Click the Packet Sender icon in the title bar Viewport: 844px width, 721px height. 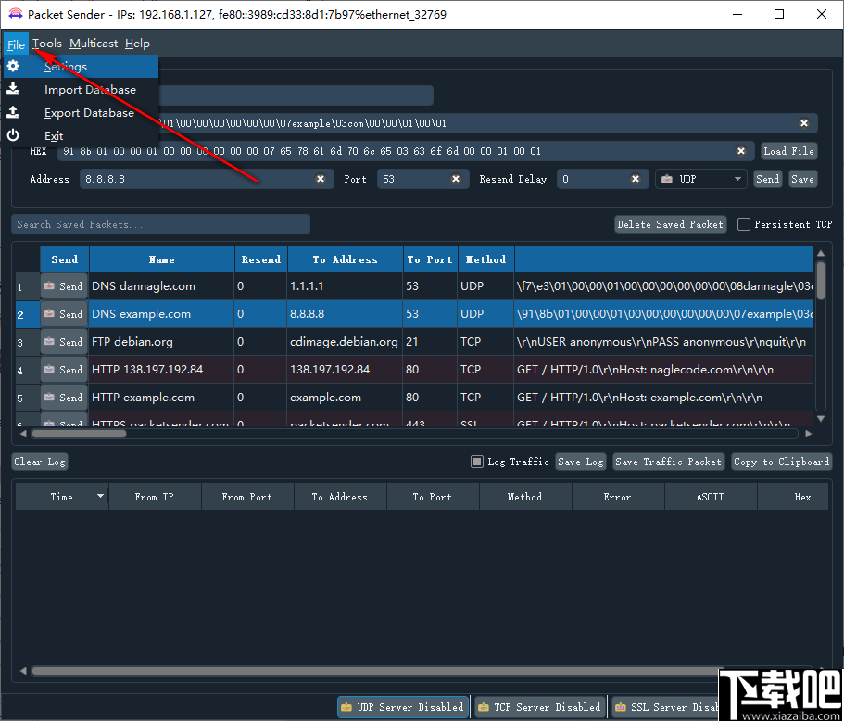pyautogui.click(x=16, y=14)
